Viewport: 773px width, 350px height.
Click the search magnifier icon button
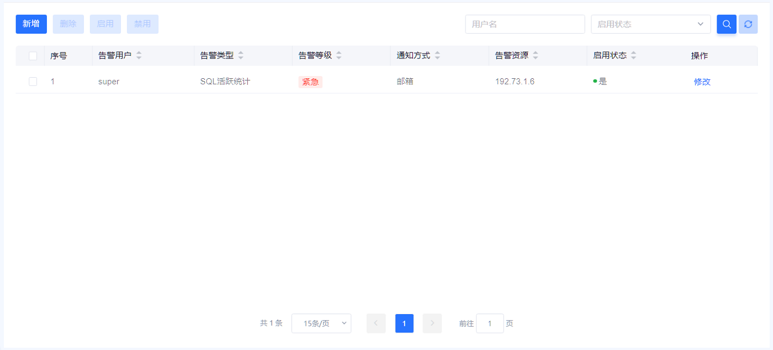click(x=726, y=24)
